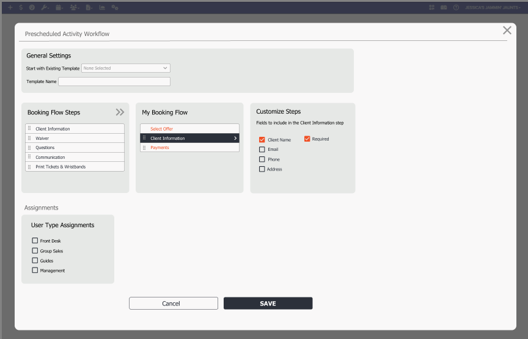Click drag handle of Payments in My Booking Flow
This screenshot has width=528, height=339.
tap(144, 147)
